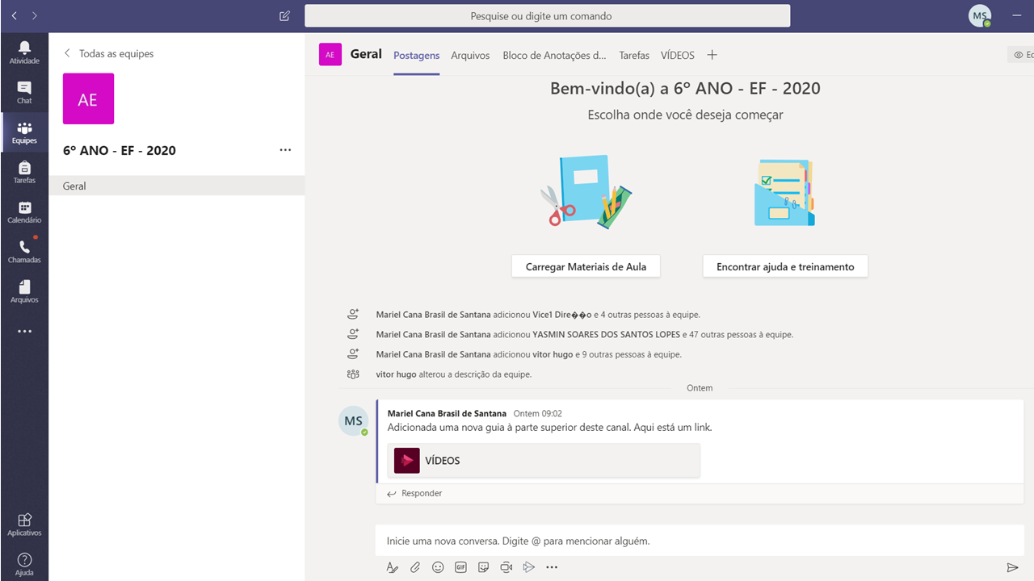Image resolution: width=1034 pixels, height=581 pixels.
Task: Add a new tab with plus icon
Action: [x=712, y=55]
